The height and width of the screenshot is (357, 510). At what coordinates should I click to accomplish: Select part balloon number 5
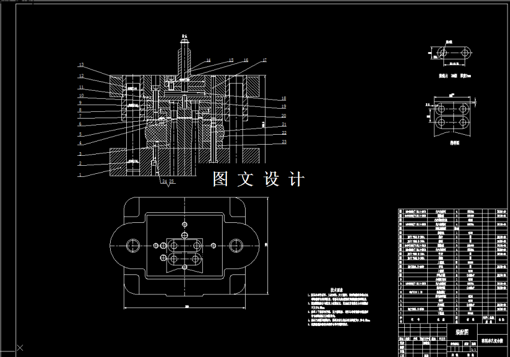coord(80,133)
